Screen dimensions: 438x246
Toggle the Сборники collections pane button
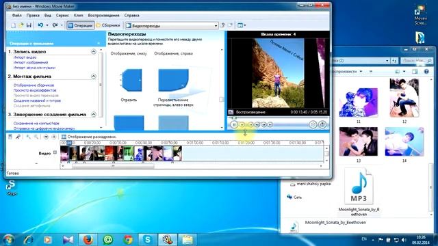click(108, 25)
